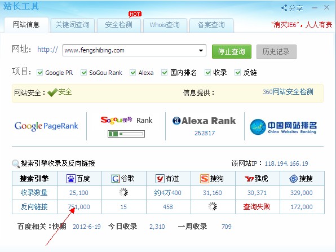Viewport: 336px width, 252px height.
Task: Click site IP 118.194.166.19
Action: tap(286, 163)
